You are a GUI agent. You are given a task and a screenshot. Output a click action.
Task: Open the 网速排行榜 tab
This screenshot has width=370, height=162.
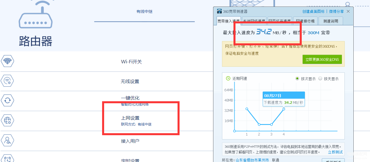click(305, 21)
